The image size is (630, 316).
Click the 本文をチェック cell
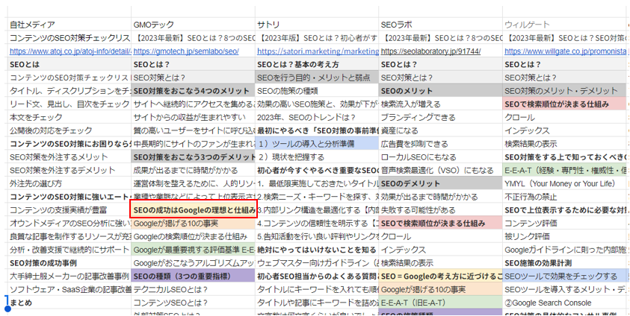(x=70, y=117)
